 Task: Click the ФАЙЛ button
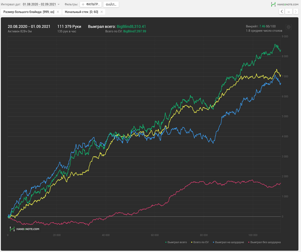coord(111,4)
